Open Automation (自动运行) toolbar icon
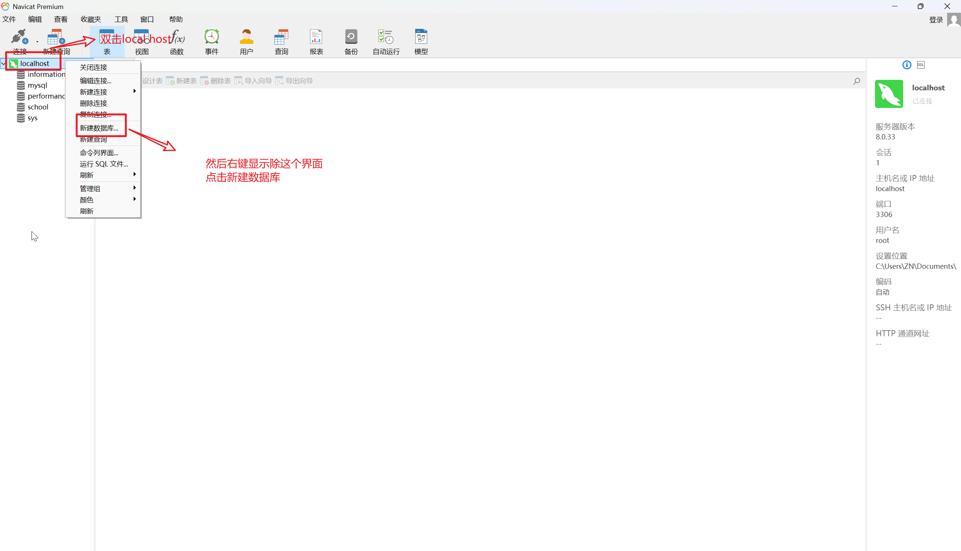961x551 pixels. 386,37
